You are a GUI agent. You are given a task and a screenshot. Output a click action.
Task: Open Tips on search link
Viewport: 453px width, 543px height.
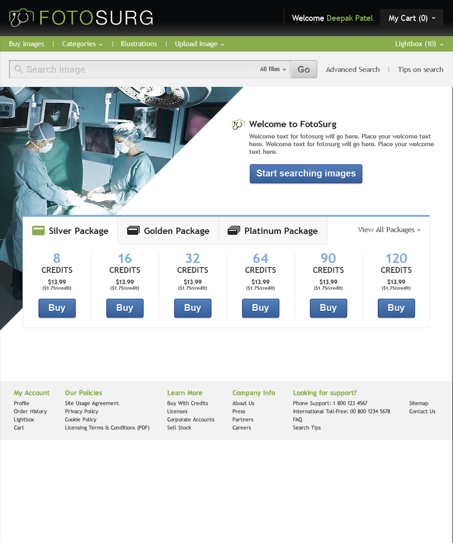point(420,70)
